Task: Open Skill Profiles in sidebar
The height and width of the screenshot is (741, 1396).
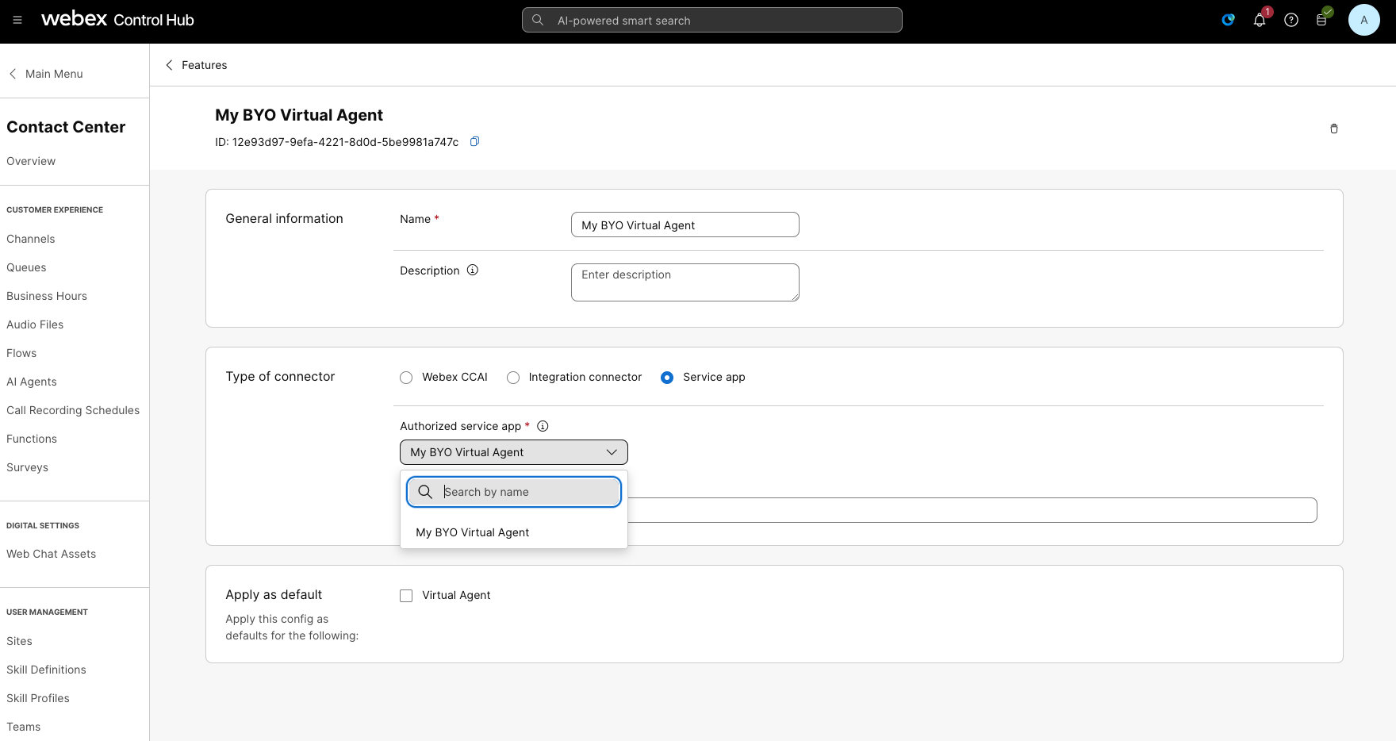Action: (x=38, y=698)
